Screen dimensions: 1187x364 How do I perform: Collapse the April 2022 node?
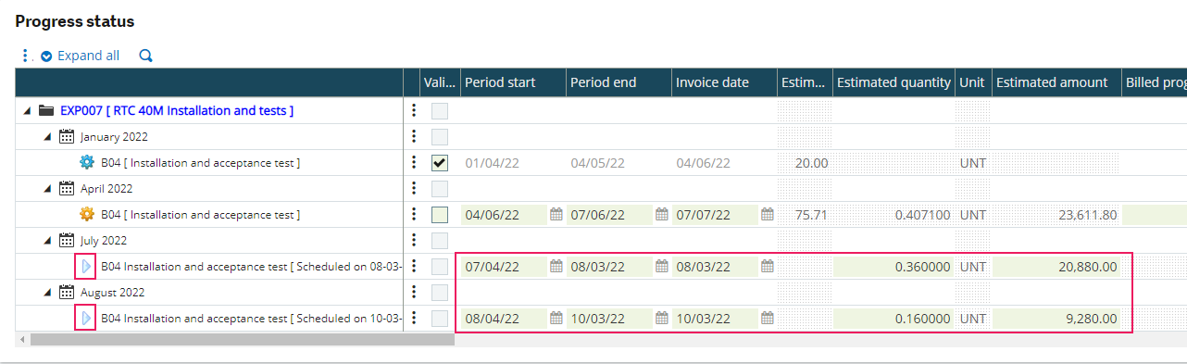point(47,188)
